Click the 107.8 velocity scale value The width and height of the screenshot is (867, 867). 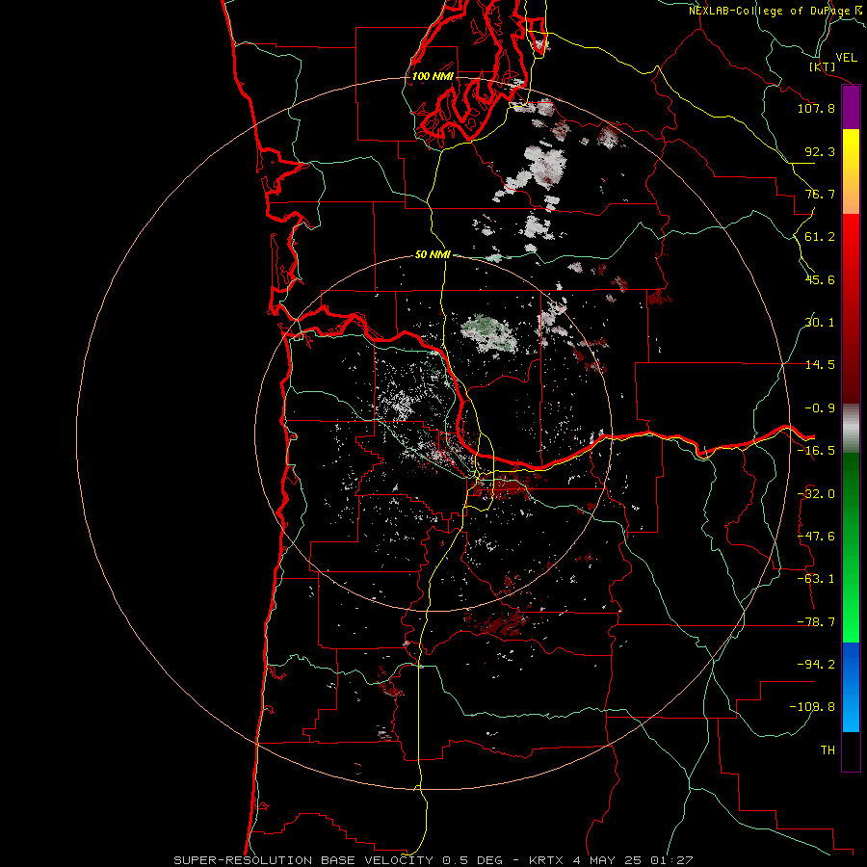[816, 108]
